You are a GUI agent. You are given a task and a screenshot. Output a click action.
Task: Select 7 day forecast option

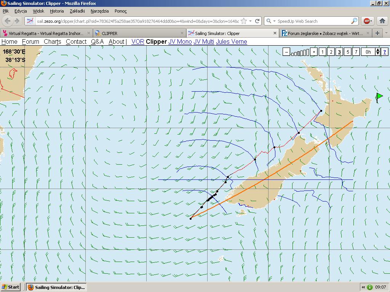(356, 52)
